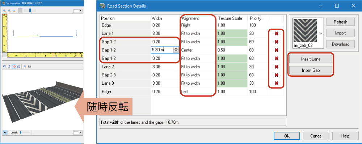Zoom out with the Section editor minus magnifier

pos(9,10)
